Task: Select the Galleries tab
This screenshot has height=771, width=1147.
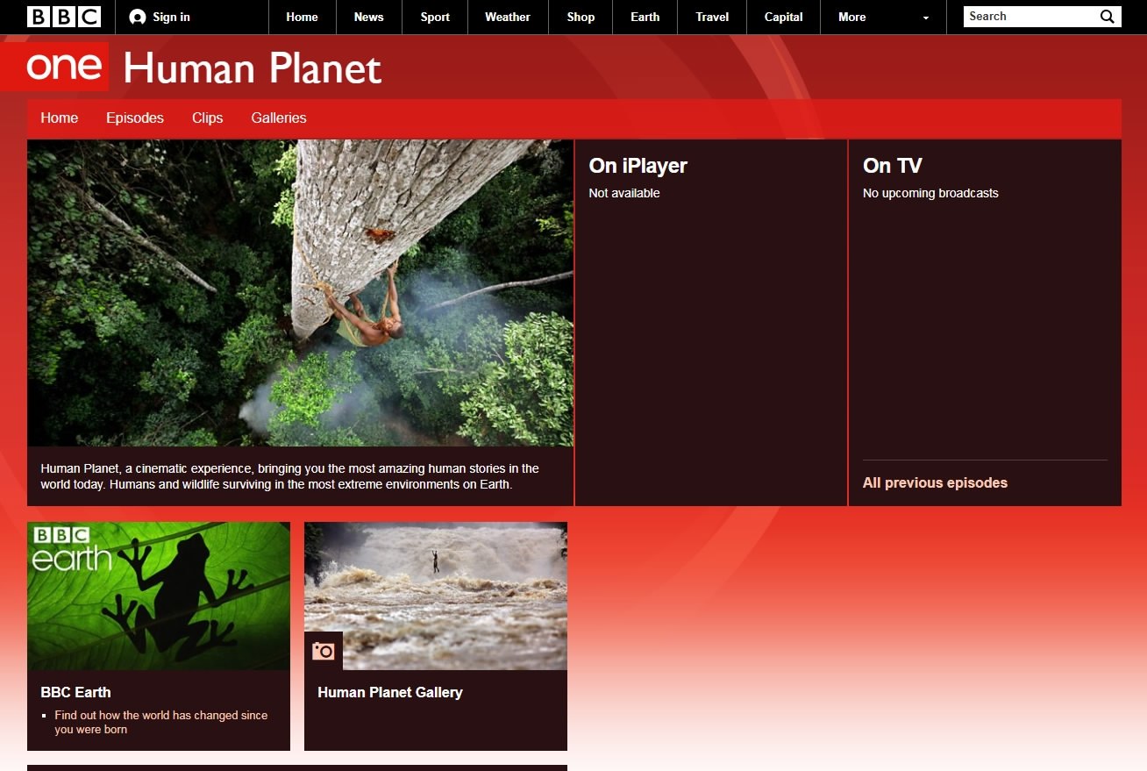Action: 279,118
